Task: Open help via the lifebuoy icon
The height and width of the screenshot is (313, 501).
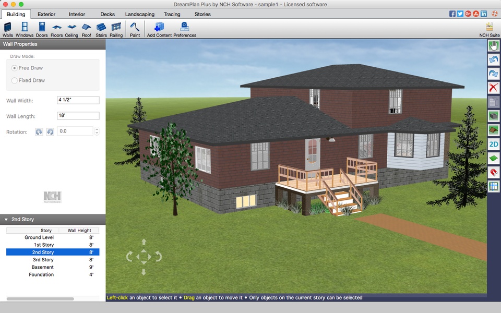Action: pyautogui.click(x=495, y=14)
